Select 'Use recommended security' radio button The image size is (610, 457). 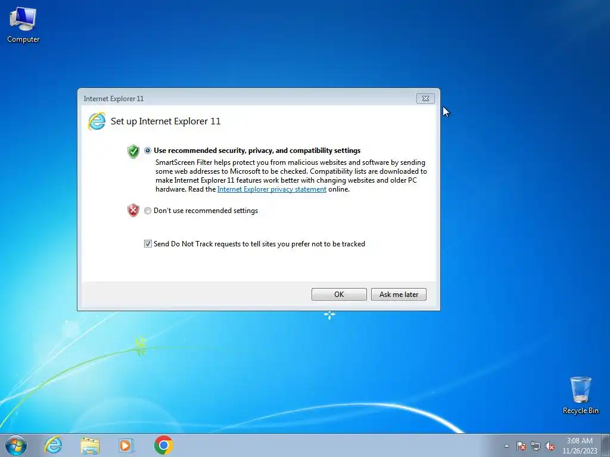[x=148, y=151]
